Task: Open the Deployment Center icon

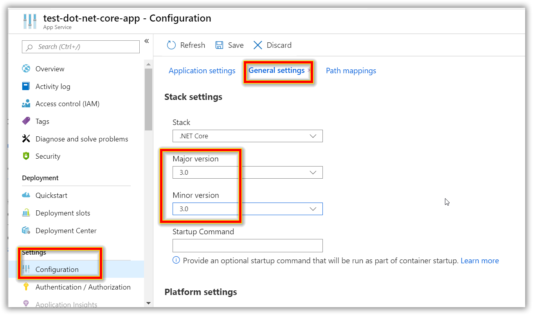Action: [26, 230]
